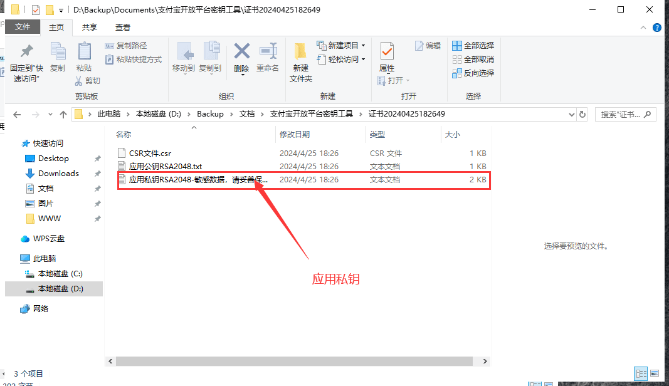Refresh the current folder view

coord(582,115)
